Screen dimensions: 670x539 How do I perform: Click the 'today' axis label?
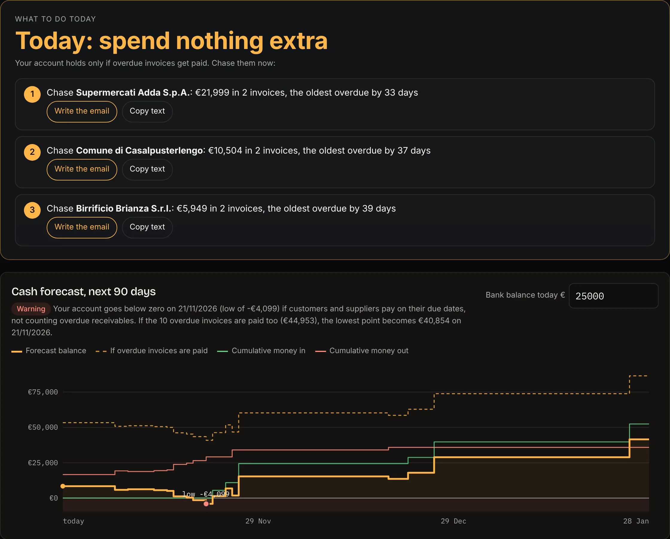[x=73, y=521]
